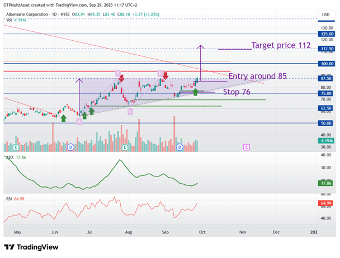Click the blue dividend D marker near June
This screenshot has height=258, width=340.
point(70,147)
